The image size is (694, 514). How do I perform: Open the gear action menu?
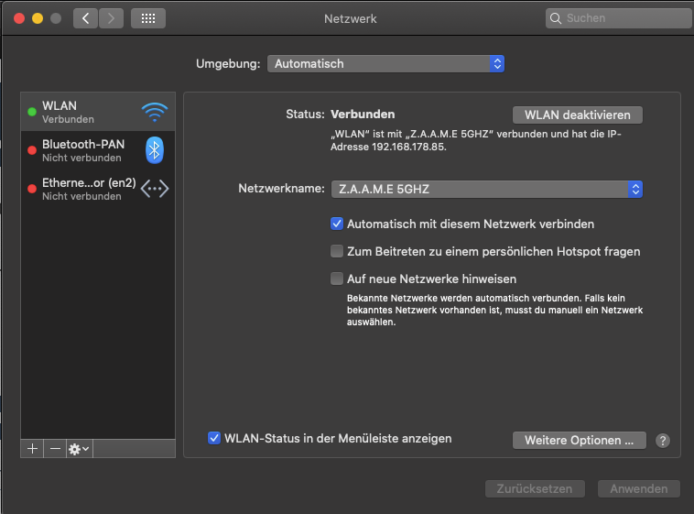pos(79,449)
